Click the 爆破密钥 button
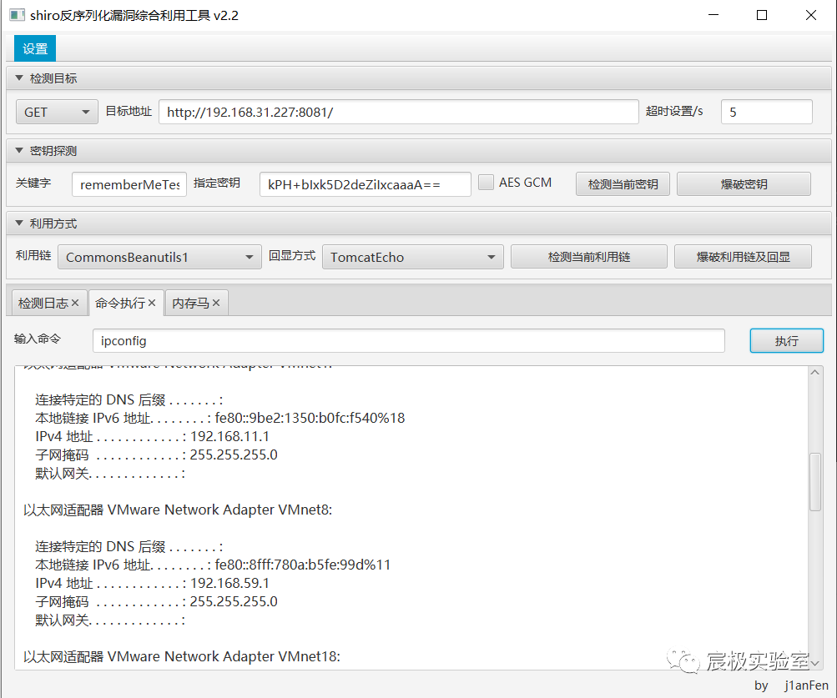 [743, 184]
